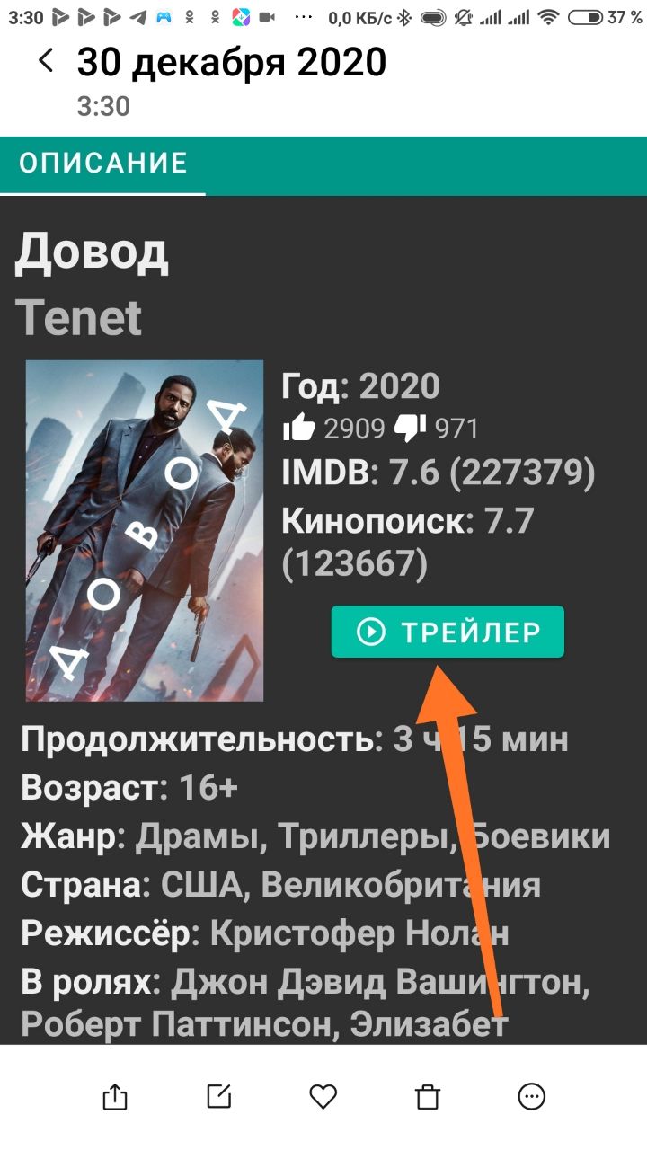Open more options via the three-dots circle icon
The height and width of the screenshot is (1150, 647).
(x=532, y=1096)
